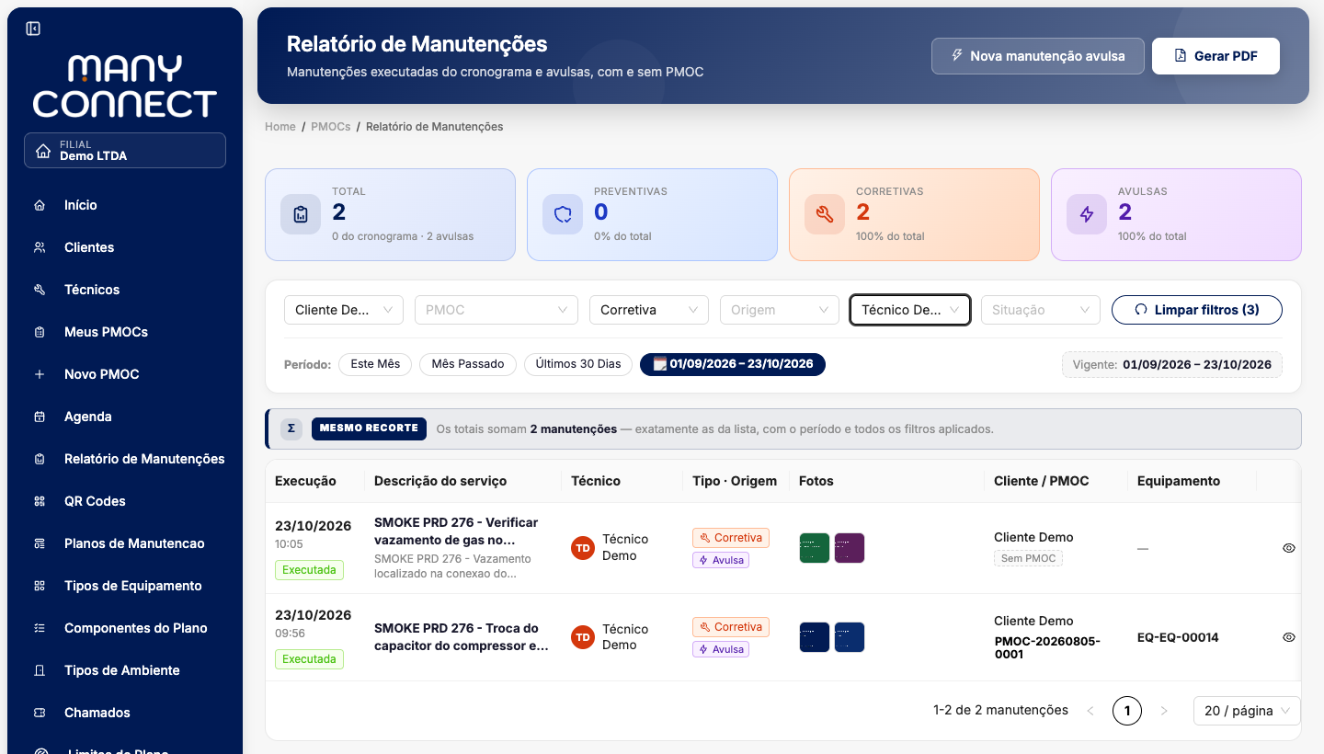
Task: Click the Tipos de Ambiente icon
Action: (x=40, y=670)
